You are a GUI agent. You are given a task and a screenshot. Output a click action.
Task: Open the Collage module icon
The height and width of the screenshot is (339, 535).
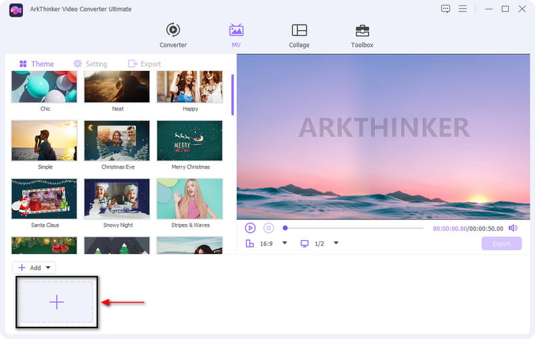pos(299,30)
